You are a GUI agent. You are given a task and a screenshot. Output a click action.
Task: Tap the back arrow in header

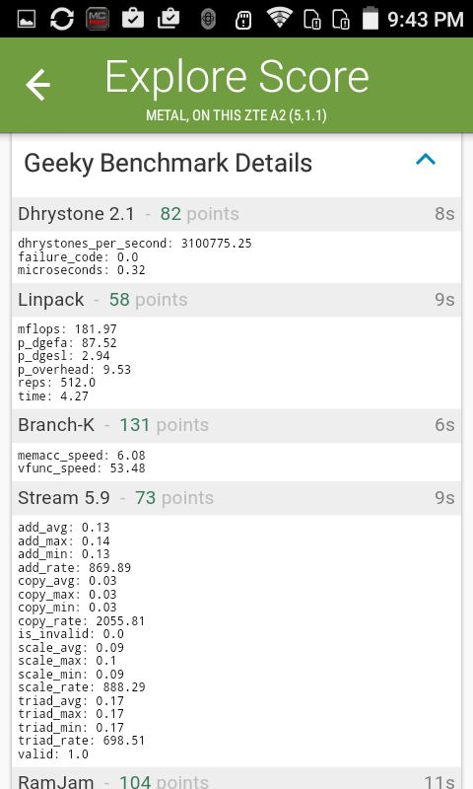[x=38, y=85]
